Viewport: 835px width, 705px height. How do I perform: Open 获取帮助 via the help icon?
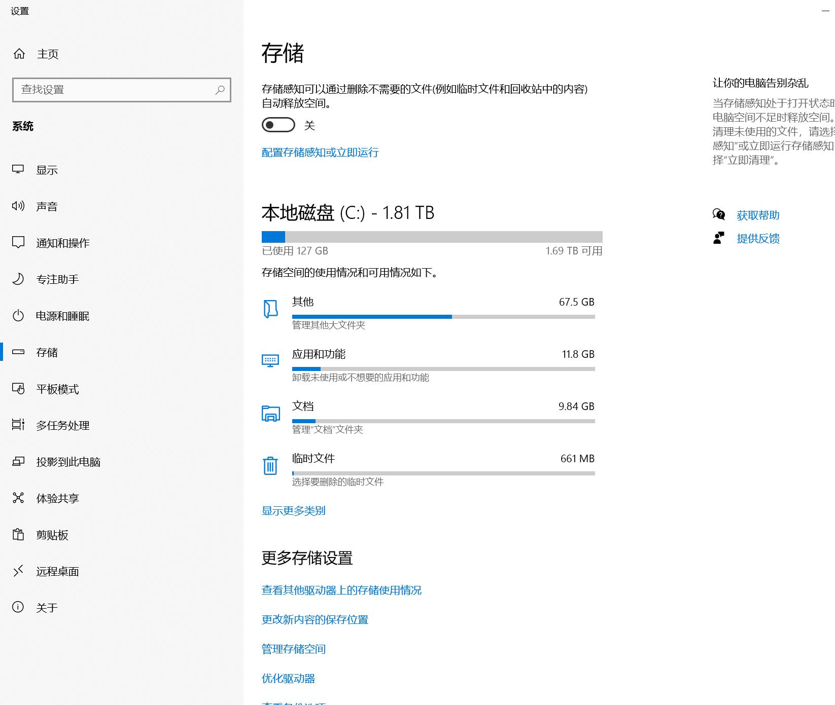click(718, 215)
